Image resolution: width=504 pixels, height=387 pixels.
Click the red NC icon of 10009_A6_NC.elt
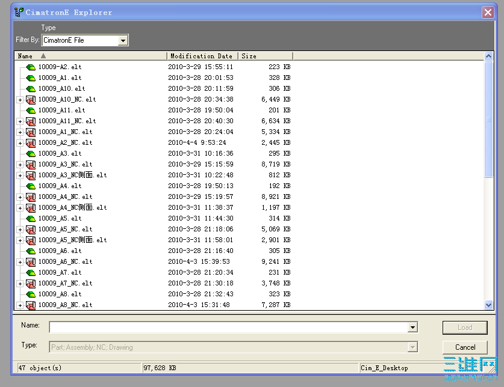tap(31, 262)
